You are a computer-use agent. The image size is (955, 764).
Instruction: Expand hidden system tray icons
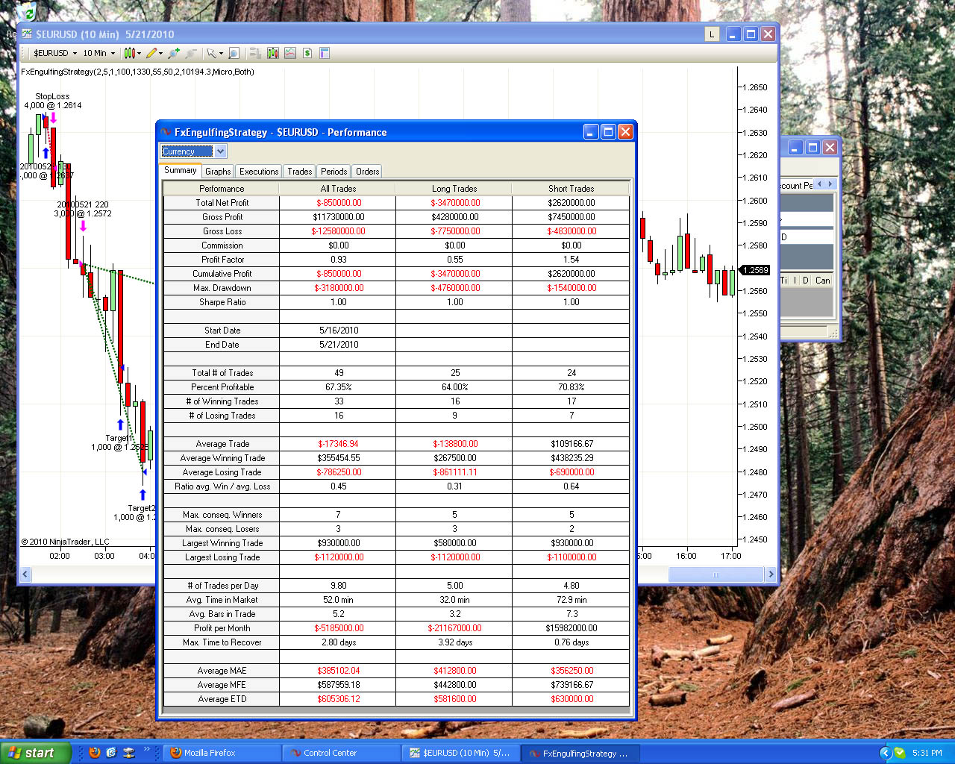pyautogui.click(x=886, y=753)
